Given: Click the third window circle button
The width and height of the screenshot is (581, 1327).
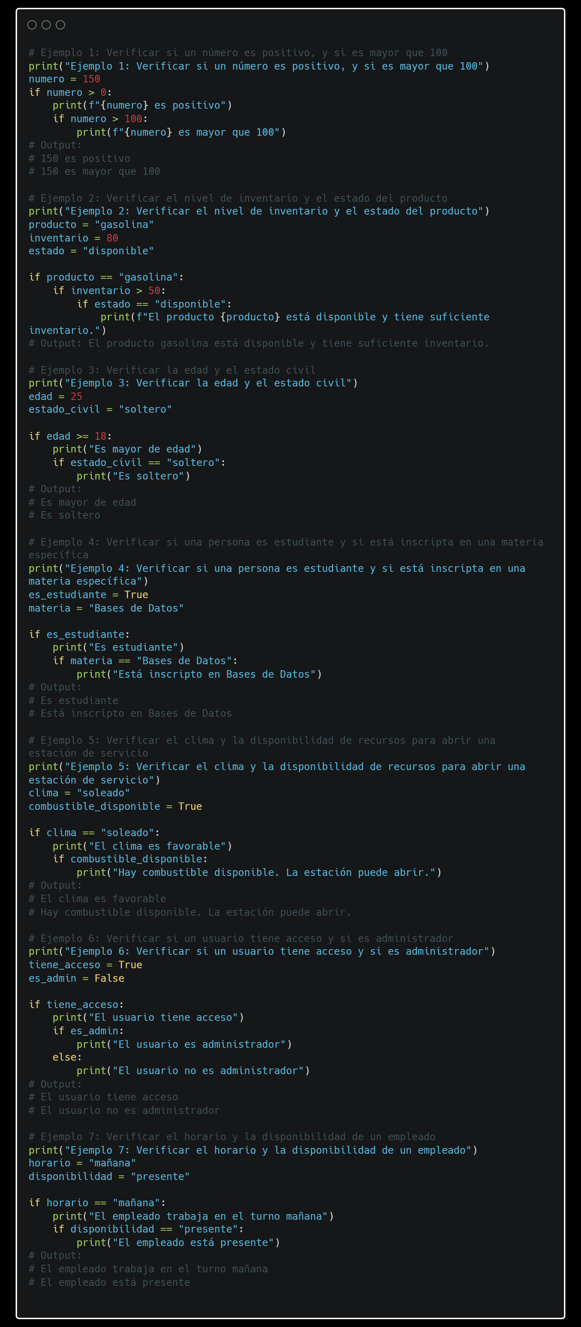Looking at the screenshot, I should pyautogui.click(x=60, y=25).
